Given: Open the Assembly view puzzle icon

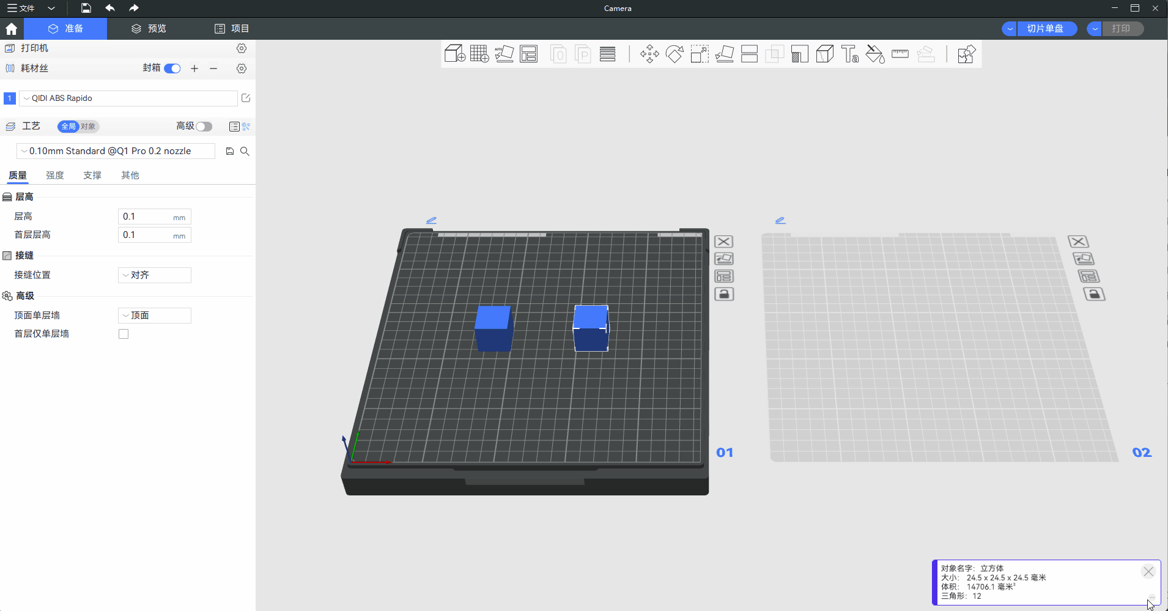Looking at the screenshot, I should click(x=966, y=54).
